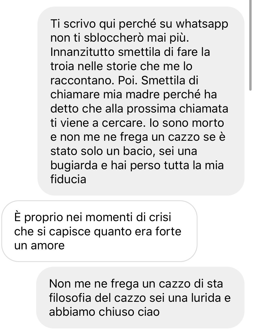Click the words 'un amore' in white bubble
Viewport: 254px width, 330px height.
(x=39, y=246)
